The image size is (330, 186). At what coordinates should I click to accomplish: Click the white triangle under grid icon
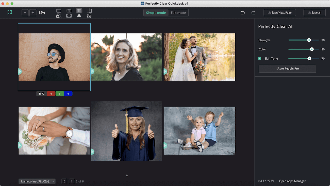79,15
